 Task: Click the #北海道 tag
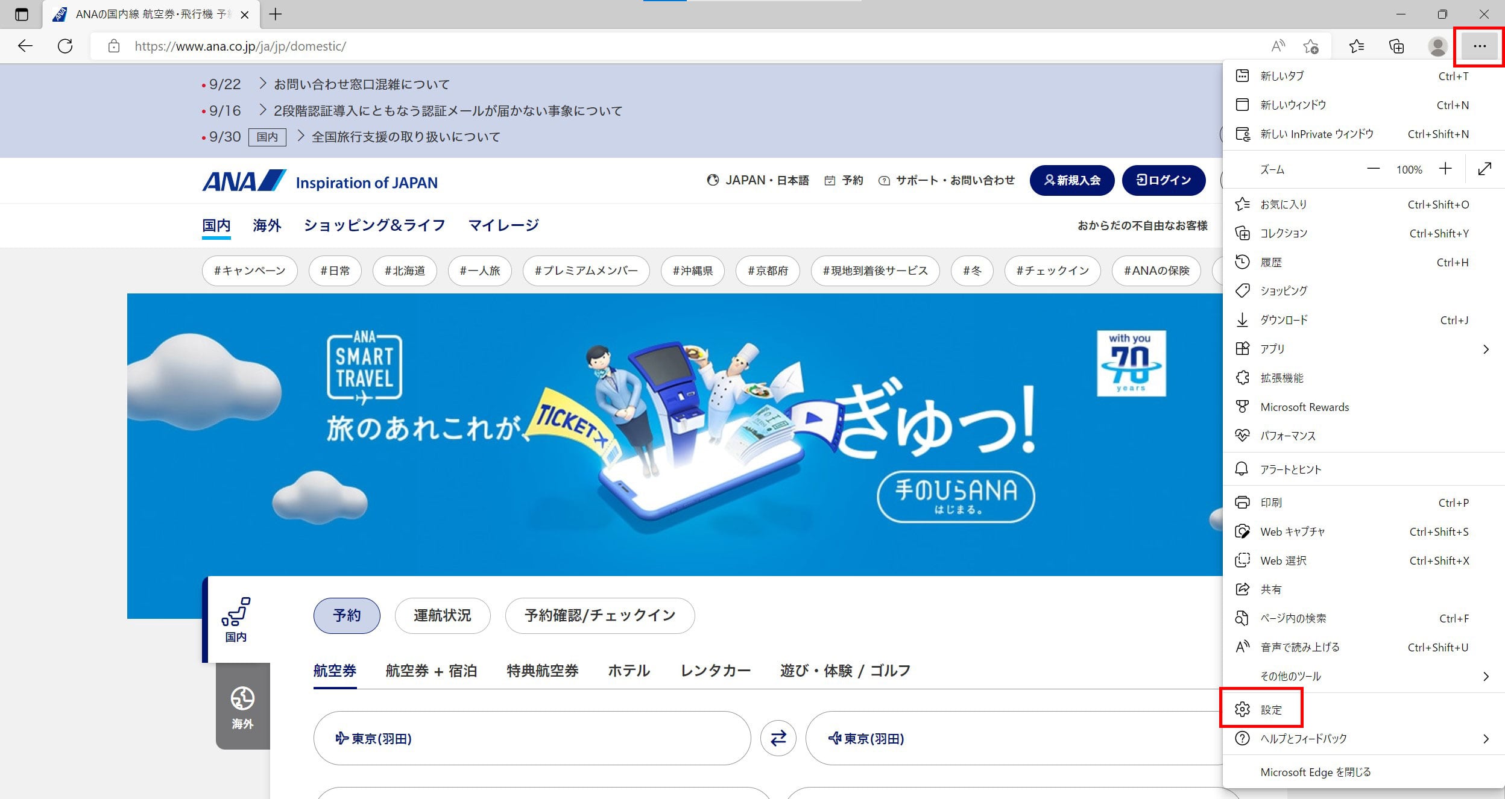[x=405, y=271]
